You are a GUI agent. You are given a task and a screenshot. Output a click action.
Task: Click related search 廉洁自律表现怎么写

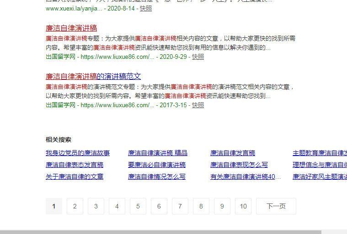239,165
